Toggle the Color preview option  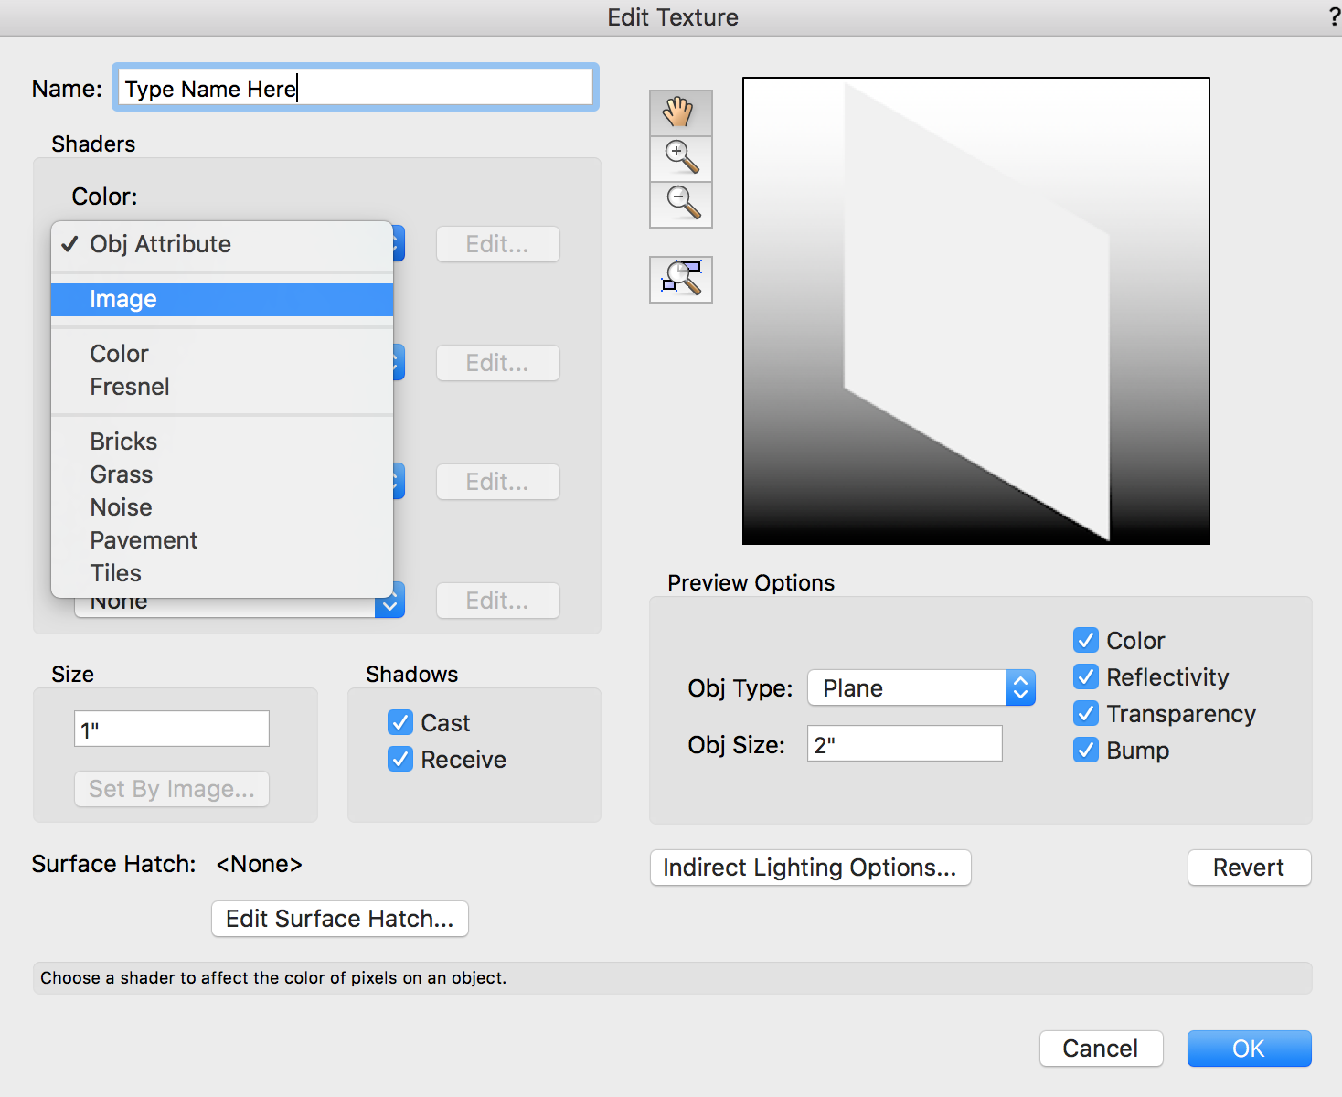[1085, 640]
